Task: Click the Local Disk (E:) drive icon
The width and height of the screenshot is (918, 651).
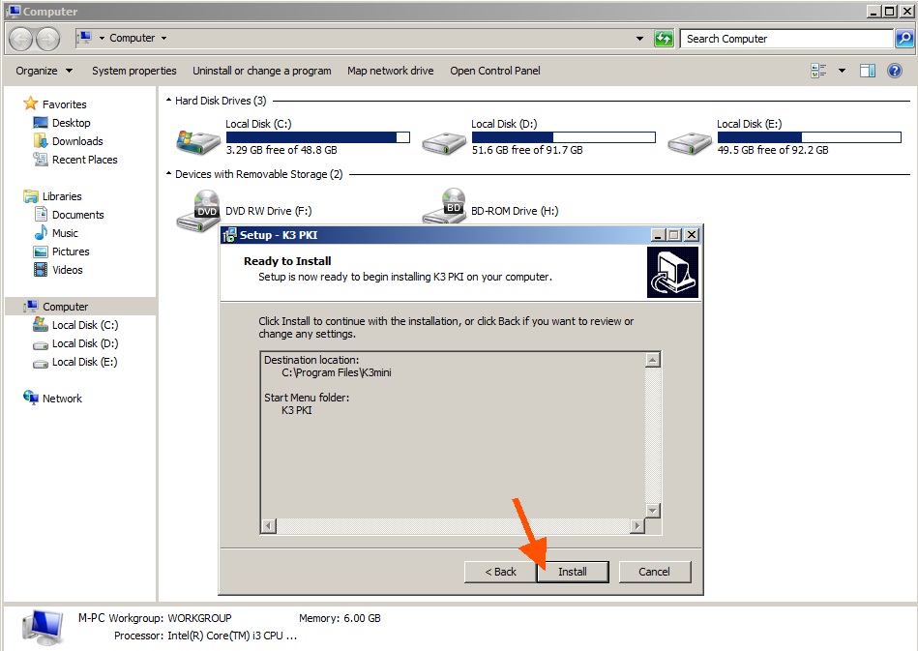Action: tap(690, 142)
